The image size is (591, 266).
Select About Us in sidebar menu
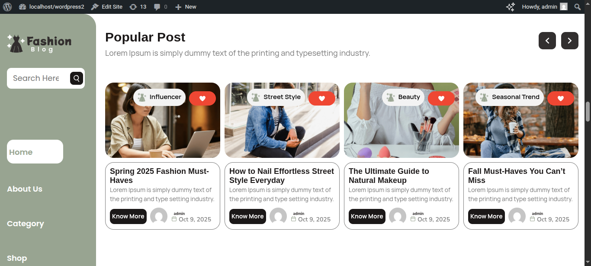pyautogui.click(x=25, y=189)
